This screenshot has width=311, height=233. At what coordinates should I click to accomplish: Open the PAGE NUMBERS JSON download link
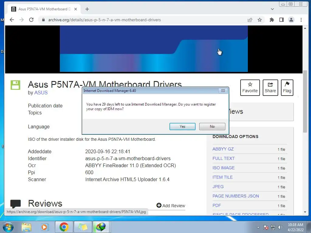tap(236, 196)
